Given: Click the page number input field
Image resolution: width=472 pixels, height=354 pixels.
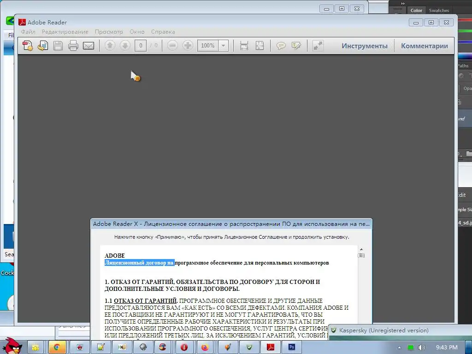Looking at the screenshot, I should pos(141,46).
